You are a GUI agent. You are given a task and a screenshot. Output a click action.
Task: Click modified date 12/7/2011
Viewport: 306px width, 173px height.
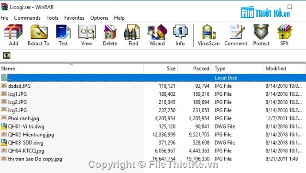coord(284,118)
